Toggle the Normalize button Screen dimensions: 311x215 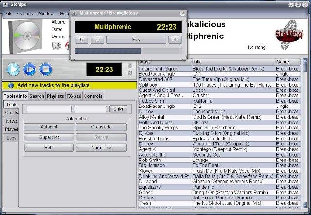tap(101, 148)
